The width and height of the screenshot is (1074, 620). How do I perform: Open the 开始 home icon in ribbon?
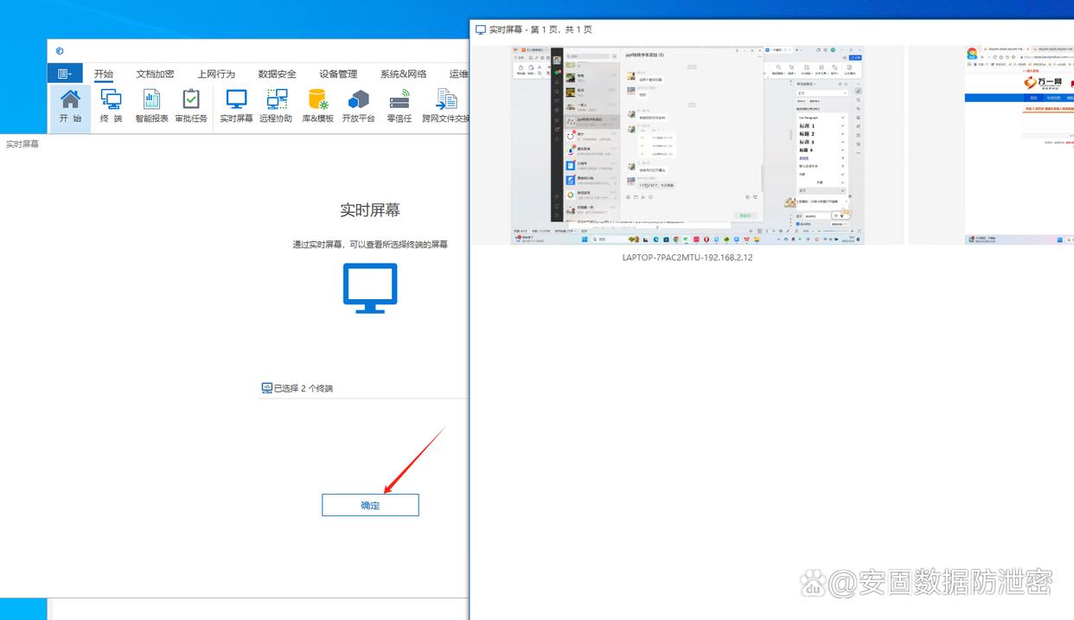[x=70, y=107]
